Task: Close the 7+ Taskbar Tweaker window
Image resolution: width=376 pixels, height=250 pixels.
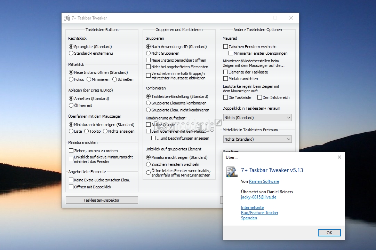Action: (x=291, y=18)
